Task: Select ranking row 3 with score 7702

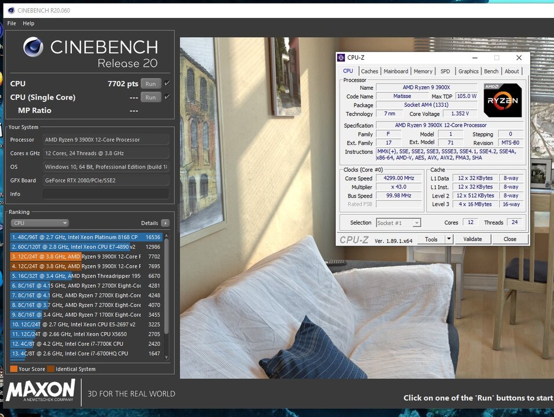Action: click(x=86, y=257)
